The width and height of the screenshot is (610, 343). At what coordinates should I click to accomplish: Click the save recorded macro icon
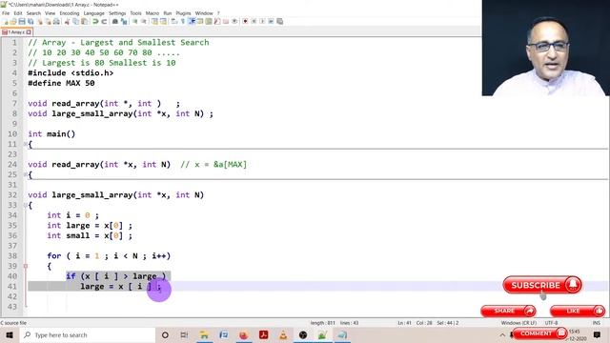(x=279, y=21)
